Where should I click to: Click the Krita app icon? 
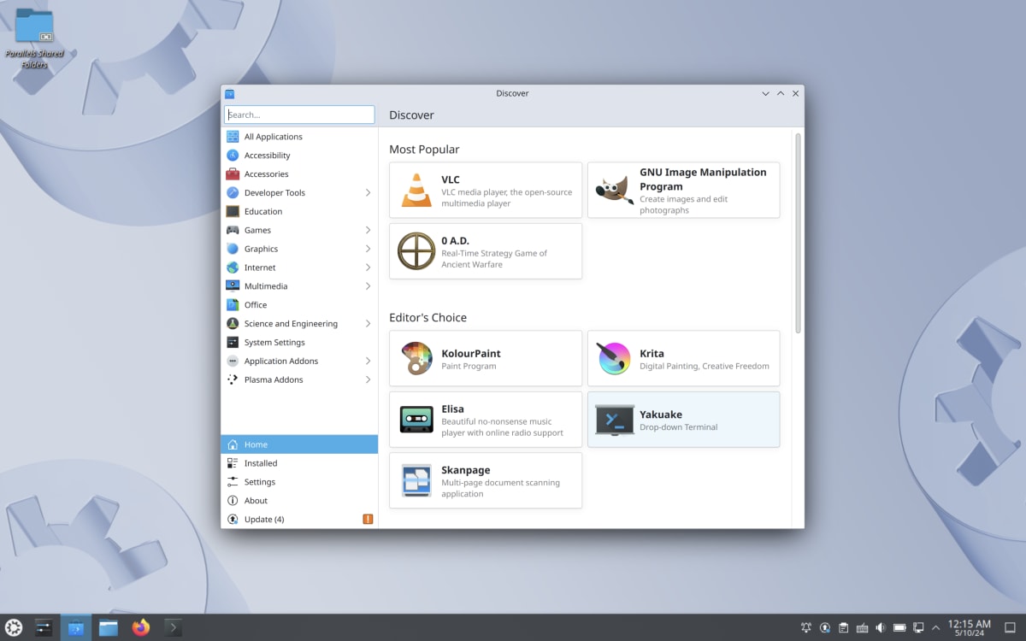614,358
